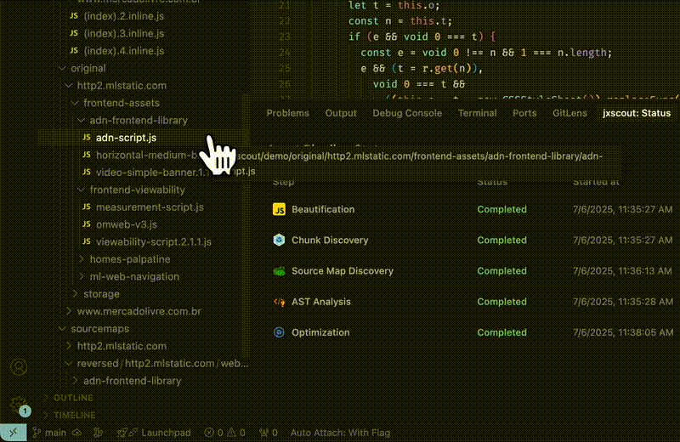Switch to the Problems tab

[x=288, y=113]
